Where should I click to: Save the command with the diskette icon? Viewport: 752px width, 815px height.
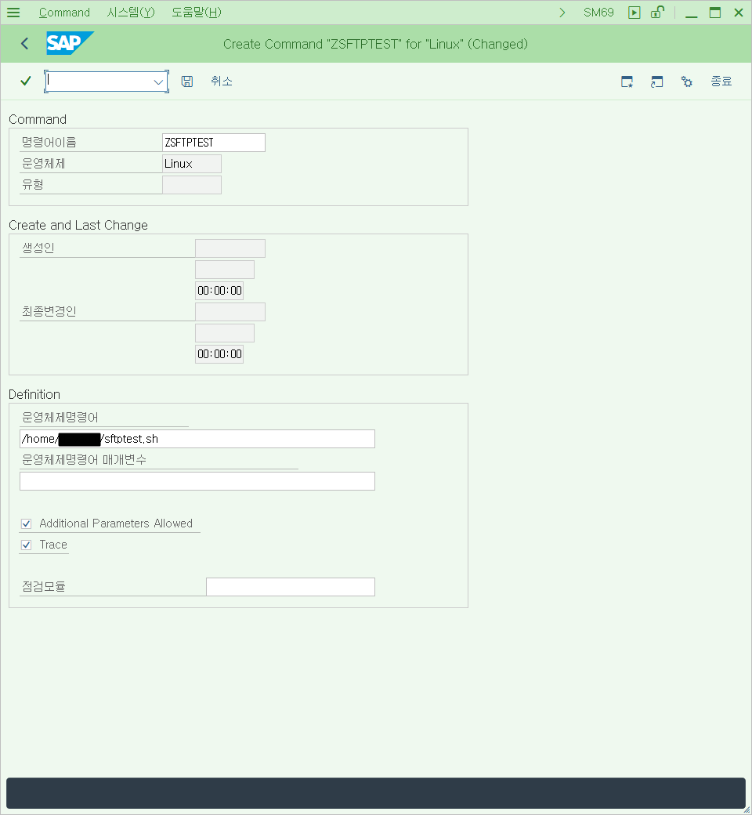187,81
